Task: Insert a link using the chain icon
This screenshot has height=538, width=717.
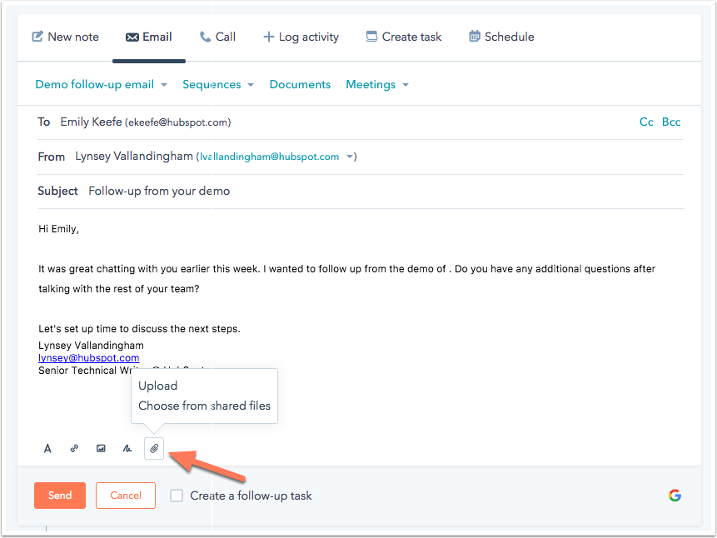Action: (x=74, y=448)
